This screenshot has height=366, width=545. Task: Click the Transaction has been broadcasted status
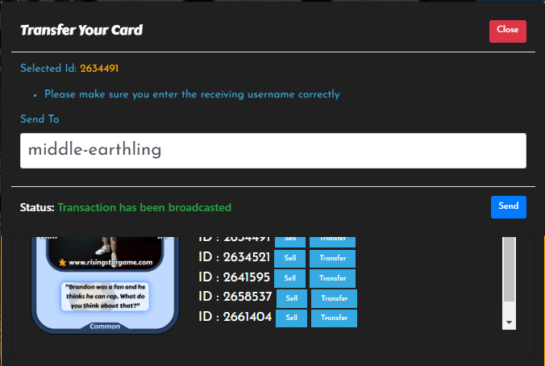click(144, 207)
